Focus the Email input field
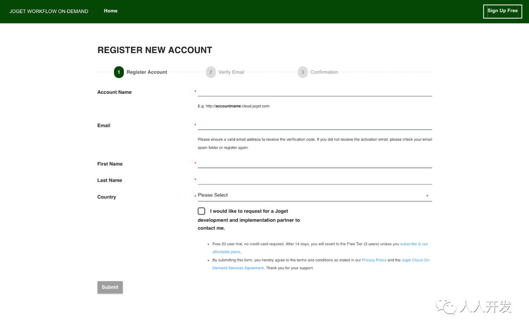529x330 pixels. 315,125
